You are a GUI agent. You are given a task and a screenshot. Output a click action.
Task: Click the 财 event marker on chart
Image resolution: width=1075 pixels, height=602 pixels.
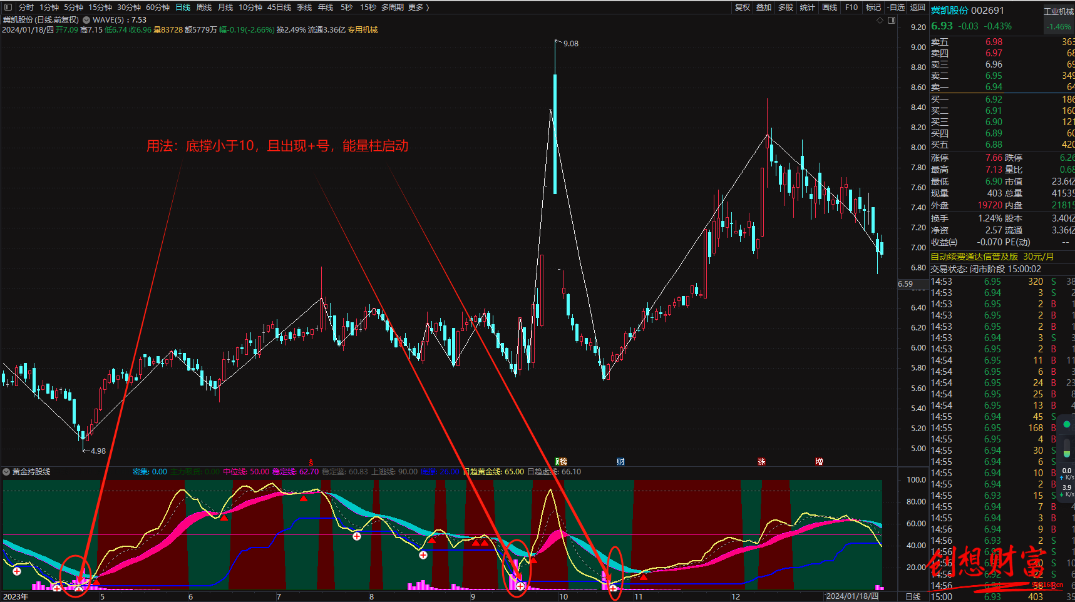620,462
